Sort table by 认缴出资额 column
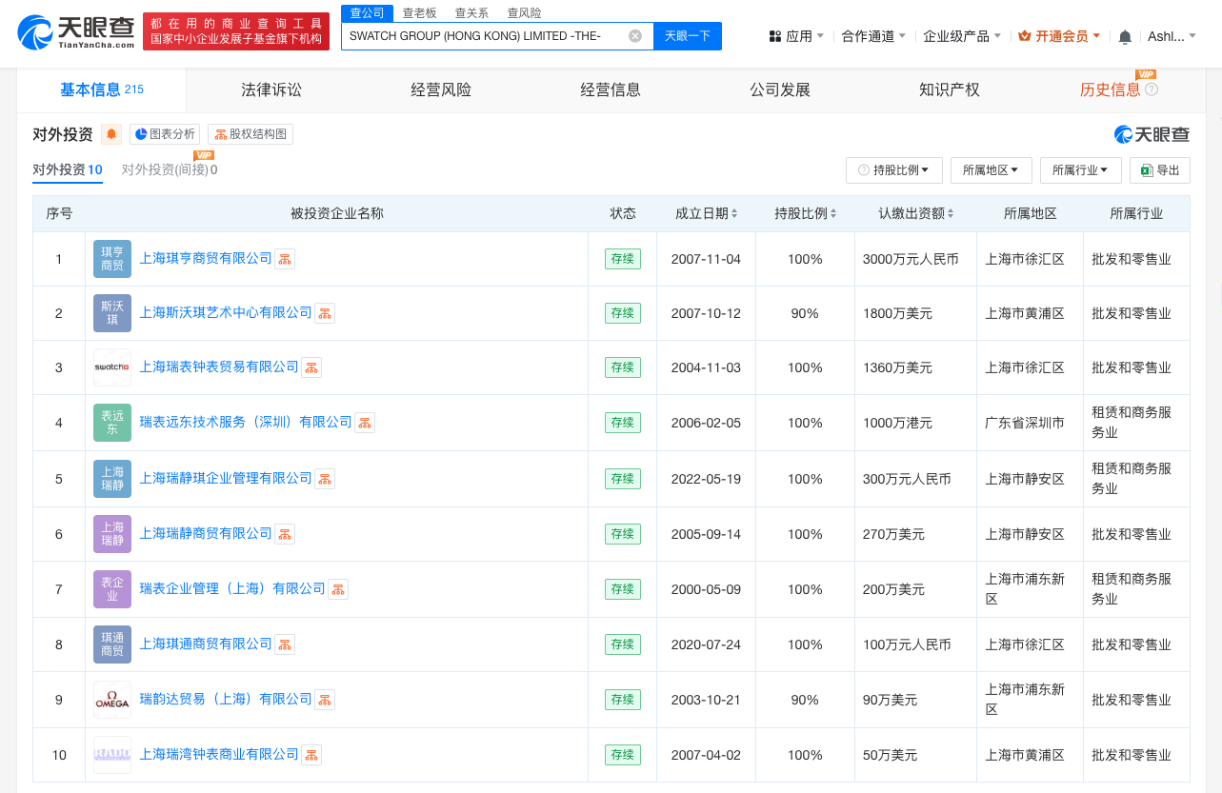Image resolution: width=1222 pixels, height=793 pixels. point(915,213)
